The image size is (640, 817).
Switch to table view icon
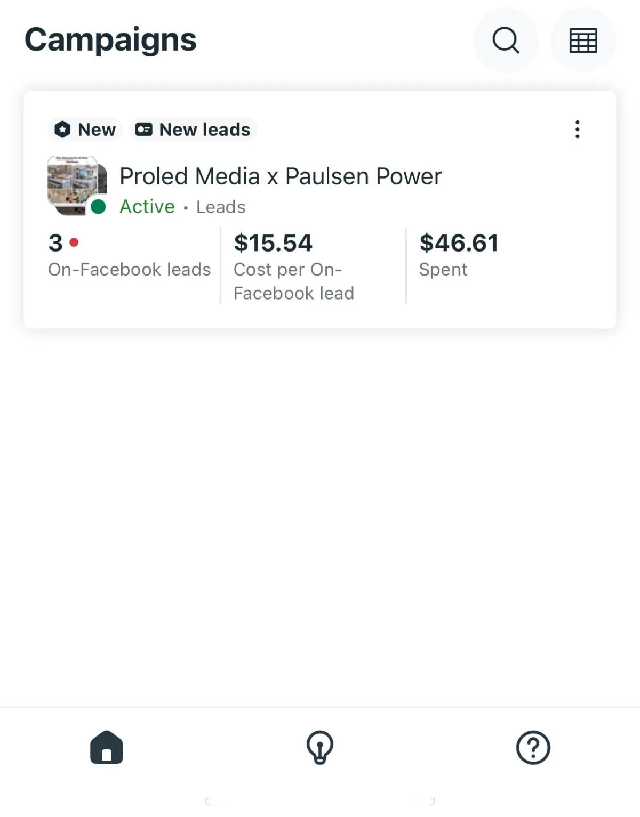point(583,41)
